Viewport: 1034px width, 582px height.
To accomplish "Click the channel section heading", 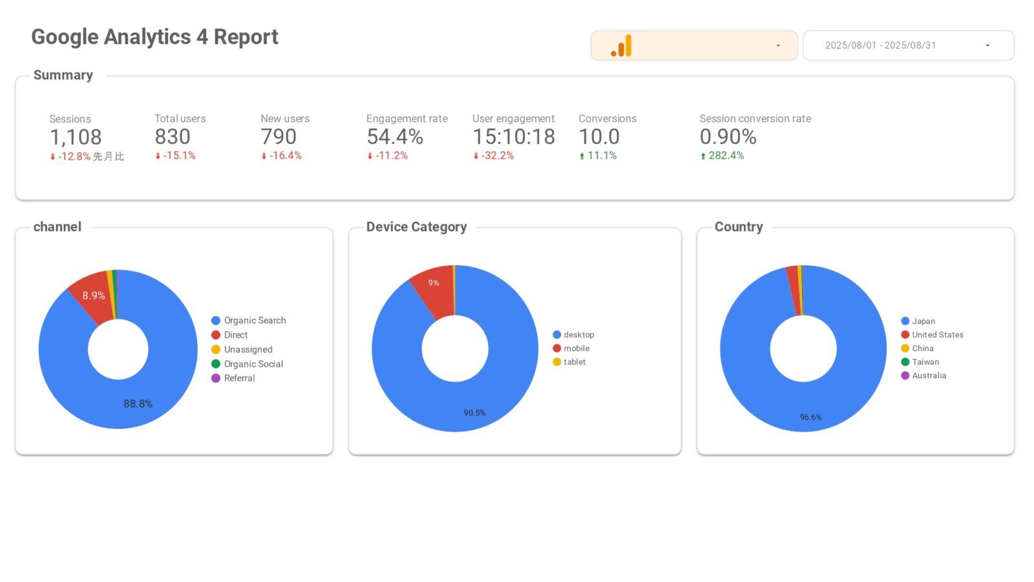I will point(57,227).
